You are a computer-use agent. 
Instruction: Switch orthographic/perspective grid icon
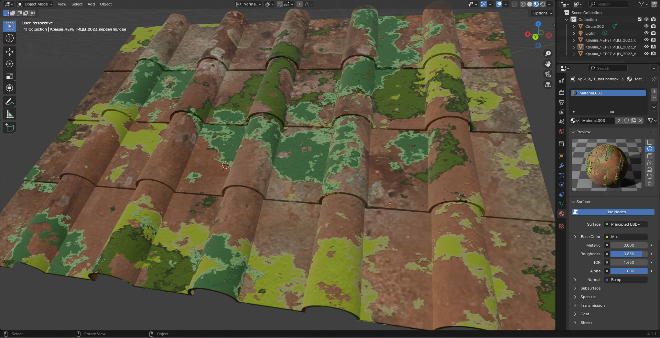coord(548,84)
